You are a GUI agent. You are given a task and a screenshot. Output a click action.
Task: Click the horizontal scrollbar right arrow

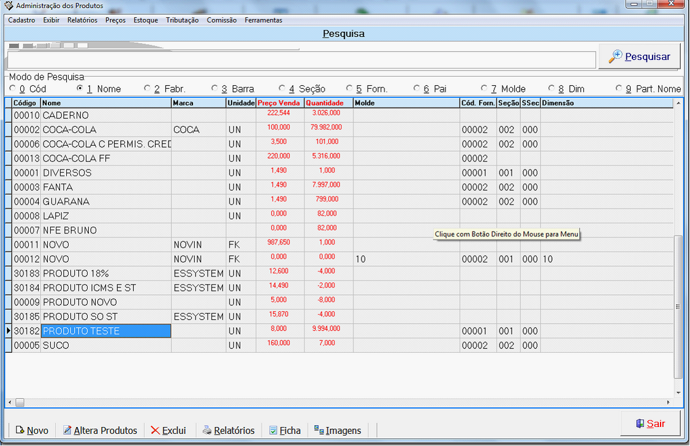[x=668, y=403]
